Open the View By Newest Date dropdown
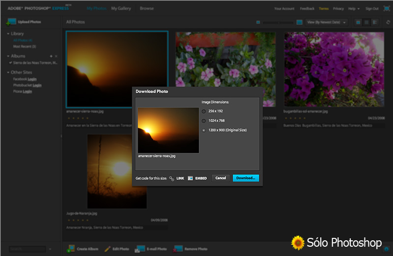This screenshot has width=393, height=256. point(326,22)
